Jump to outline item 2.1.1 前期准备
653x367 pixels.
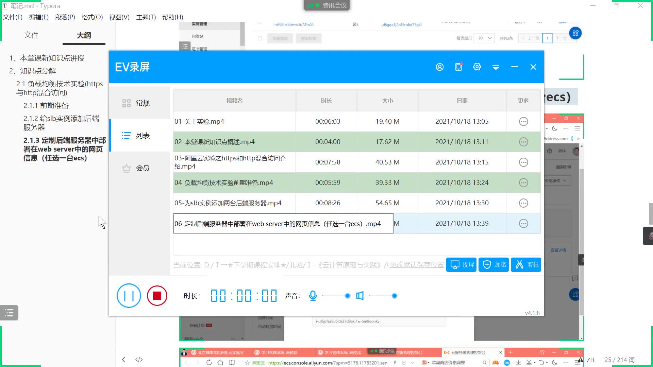pos(46,106)
